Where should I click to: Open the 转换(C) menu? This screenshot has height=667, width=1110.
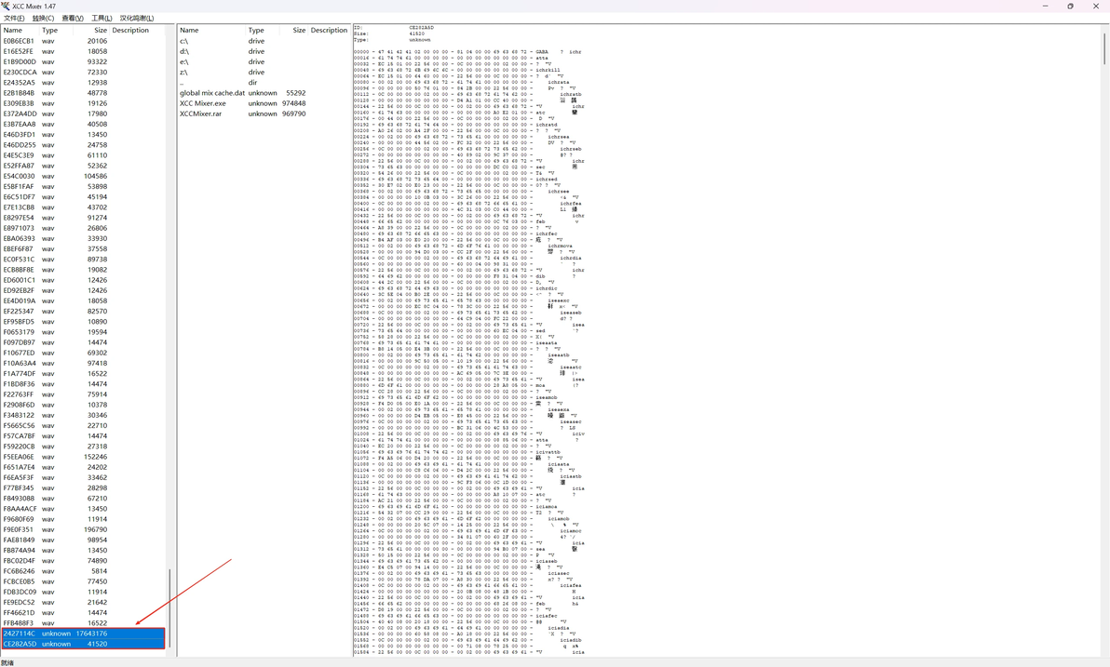(43, 19)
